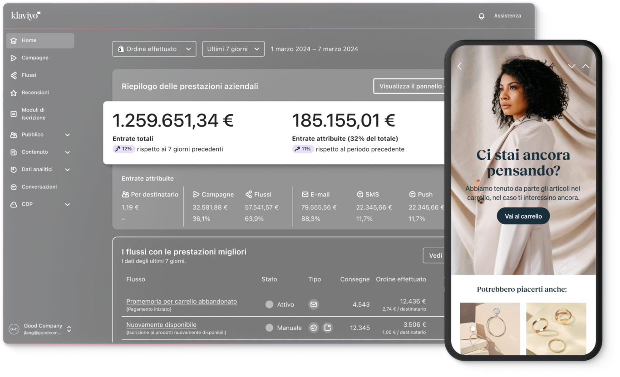Expand Dati analitici submenu chevron
Screen dimensions: 620x377
click(68, 170)
